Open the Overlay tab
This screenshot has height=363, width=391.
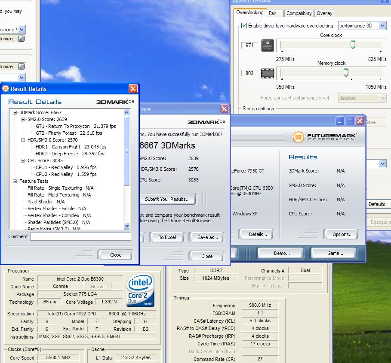click(x=324, y=13)
